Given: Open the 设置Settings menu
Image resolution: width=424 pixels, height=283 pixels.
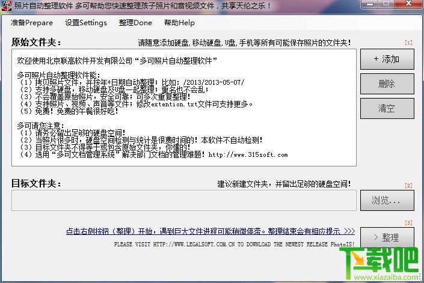Looking at the screenshot, I should [86, 23].
